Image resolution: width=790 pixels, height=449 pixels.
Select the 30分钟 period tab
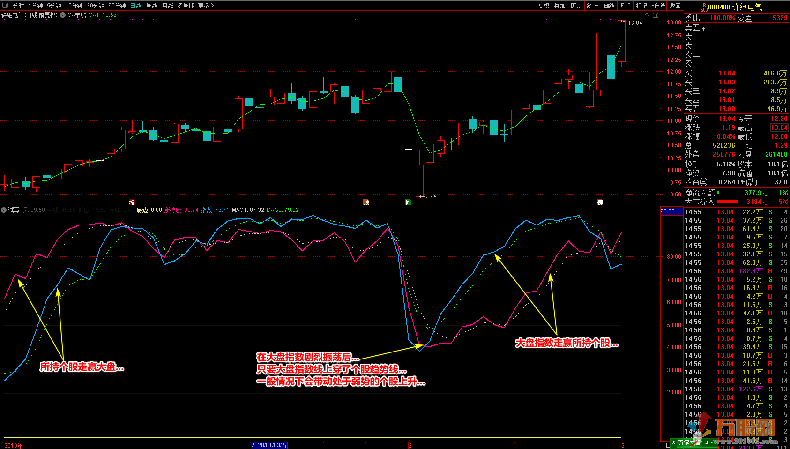tap(96, 6)
